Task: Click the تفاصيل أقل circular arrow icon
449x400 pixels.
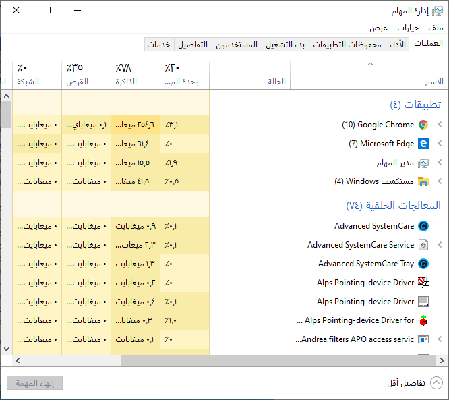Action: (436, 383)
